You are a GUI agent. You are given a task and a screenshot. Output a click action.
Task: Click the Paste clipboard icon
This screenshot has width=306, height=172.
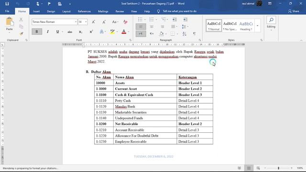click(9, 21)
